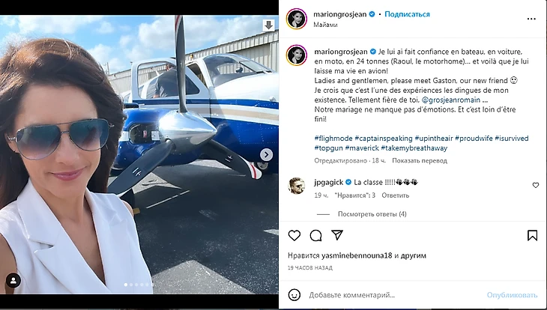
Task: Share the post with paper plane icon
Action: tap(337, 235)
